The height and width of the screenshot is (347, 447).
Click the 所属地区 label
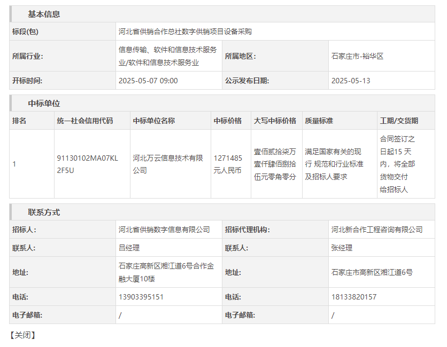(x=240, y=56)
